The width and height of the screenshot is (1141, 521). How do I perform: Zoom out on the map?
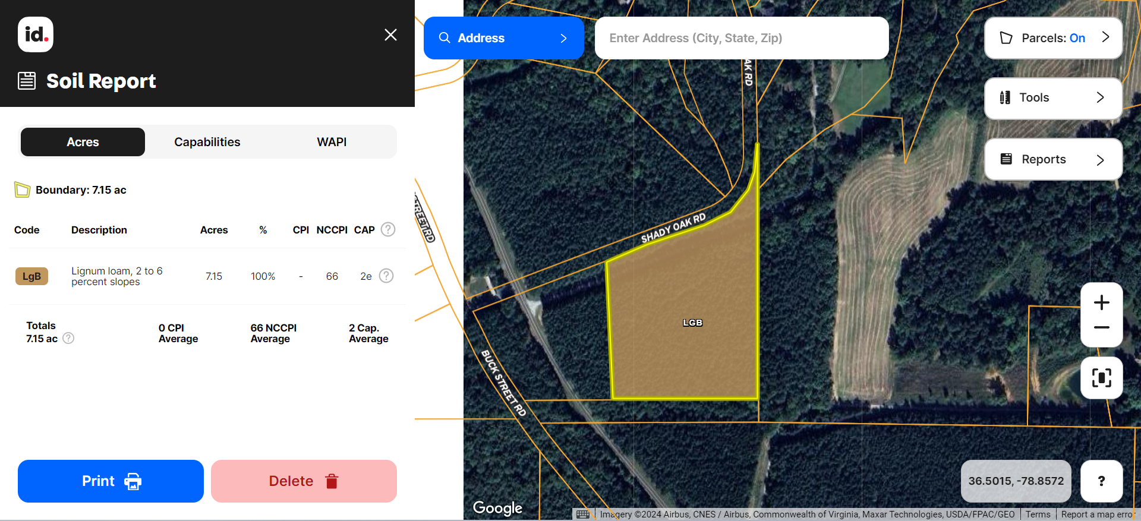(x=1101, y=327)
